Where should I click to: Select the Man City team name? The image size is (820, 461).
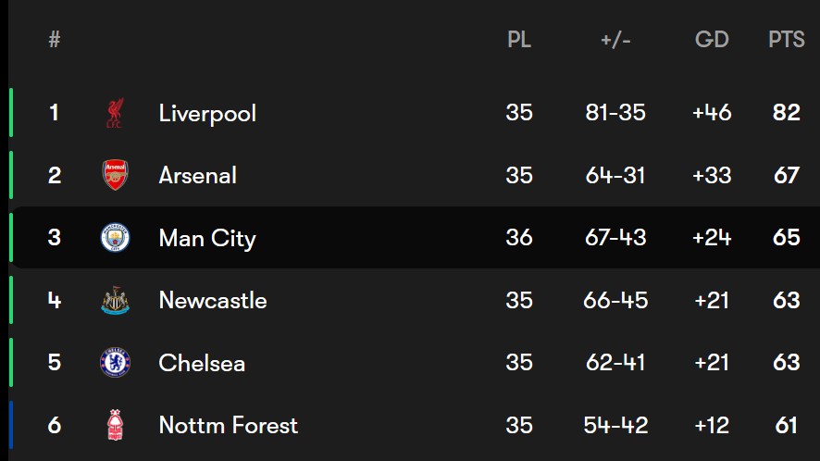click(207, 239)
